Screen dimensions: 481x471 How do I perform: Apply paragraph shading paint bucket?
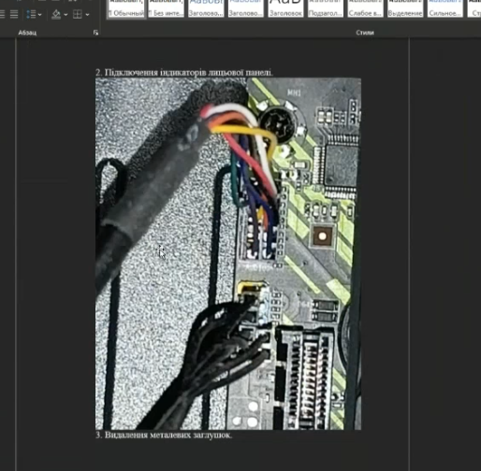coord(56,14)
